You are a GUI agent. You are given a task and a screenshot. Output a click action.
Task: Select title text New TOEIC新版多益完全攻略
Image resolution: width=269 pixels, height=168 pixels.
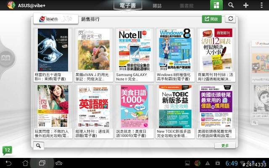[x=174, y=134]
